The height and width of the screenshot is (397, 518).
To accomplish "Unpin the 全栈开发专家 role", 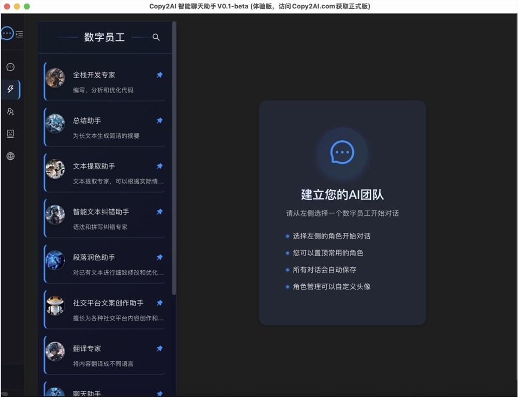I will (160, 75).
